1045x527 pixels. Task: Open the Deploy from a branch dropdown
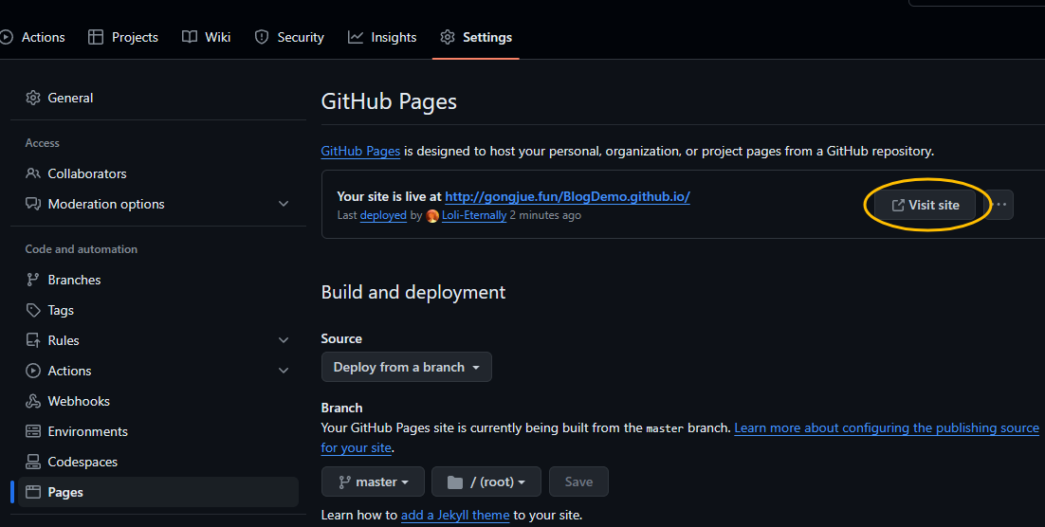[x=406, y=367]
